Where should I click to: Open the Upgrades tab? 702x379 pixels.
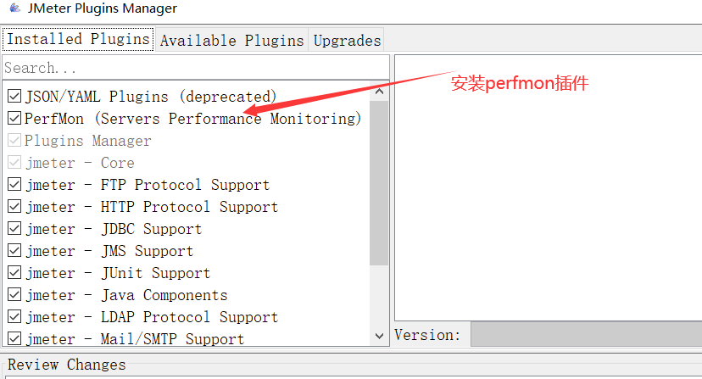tap(347, 40)
